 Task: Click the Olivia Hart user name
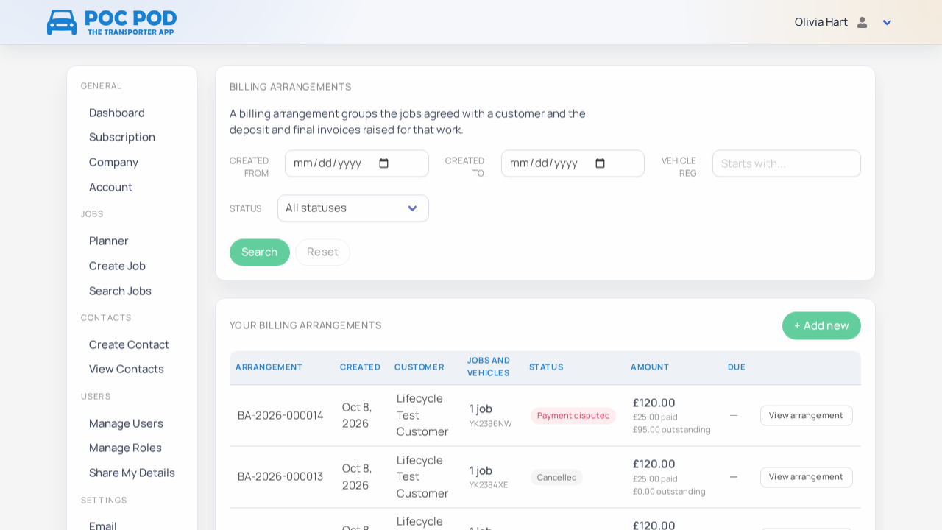(821, 22)
